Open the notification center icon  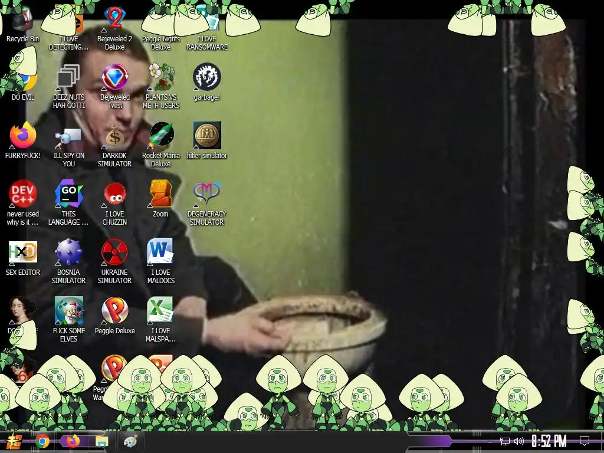585,441
